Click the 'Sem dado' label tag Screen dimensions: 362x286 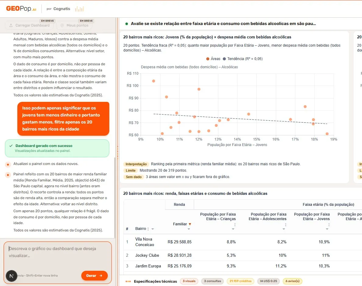click(x=134, y=177)
